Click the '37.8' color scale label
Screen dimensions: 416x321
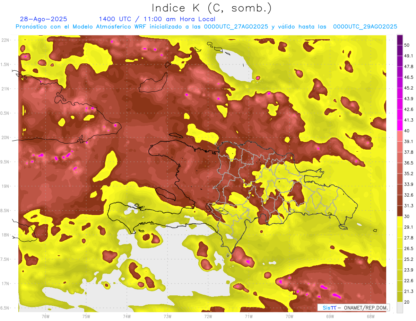(409, 152)
